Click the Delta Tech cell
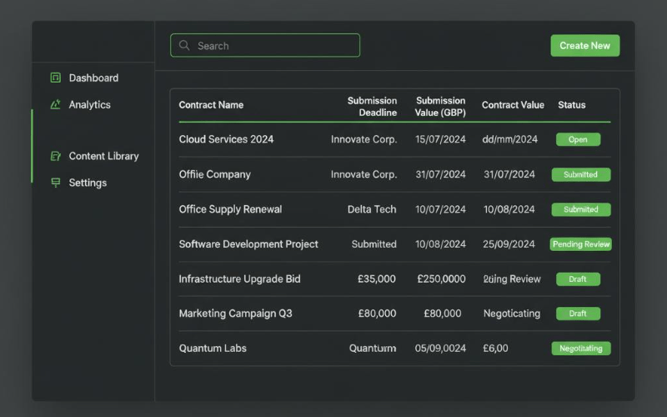Image resolution: width=667 pixels, height=417 pixels. tap(372, 209)
